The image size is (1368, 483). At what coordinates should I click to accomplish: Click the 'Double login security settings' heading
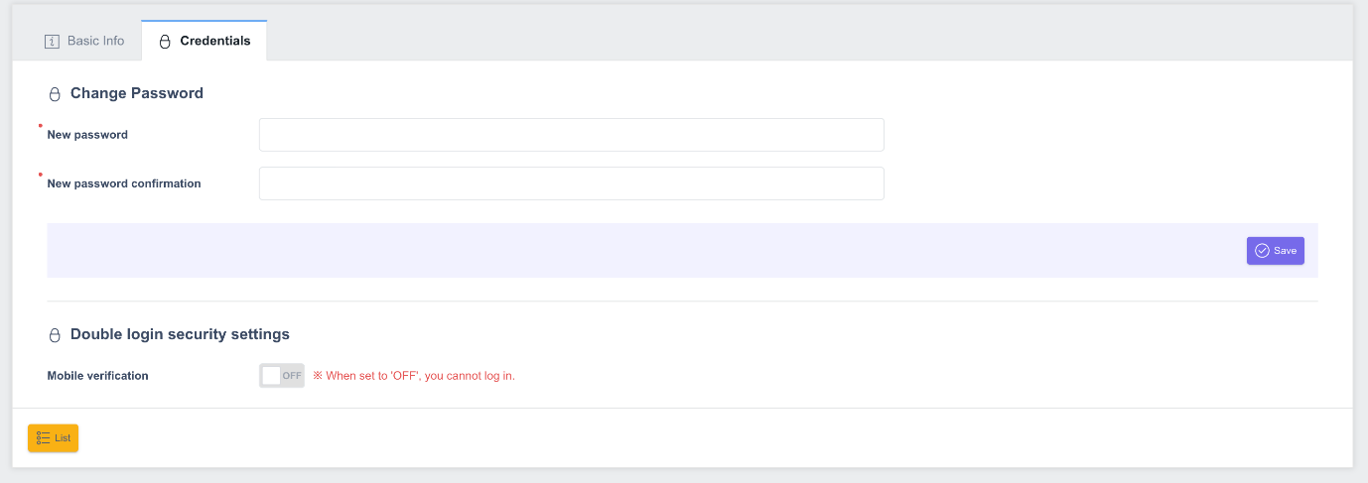pos(180,334)
